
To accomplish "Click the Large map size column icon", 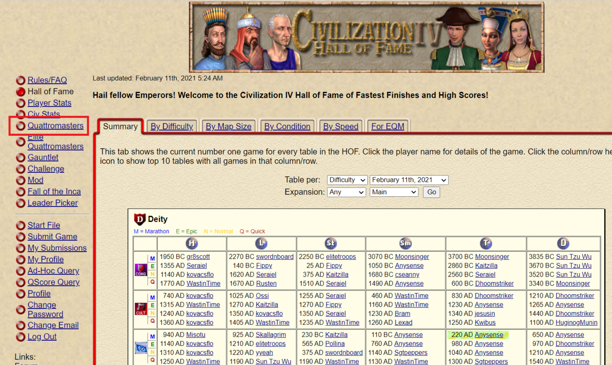I will pyautogui.click(x=261, y=243).
